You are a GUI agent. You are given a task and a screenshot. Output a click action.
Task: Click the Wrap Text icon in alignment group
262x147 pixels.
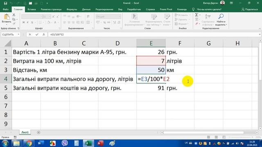tap(88, 16)
